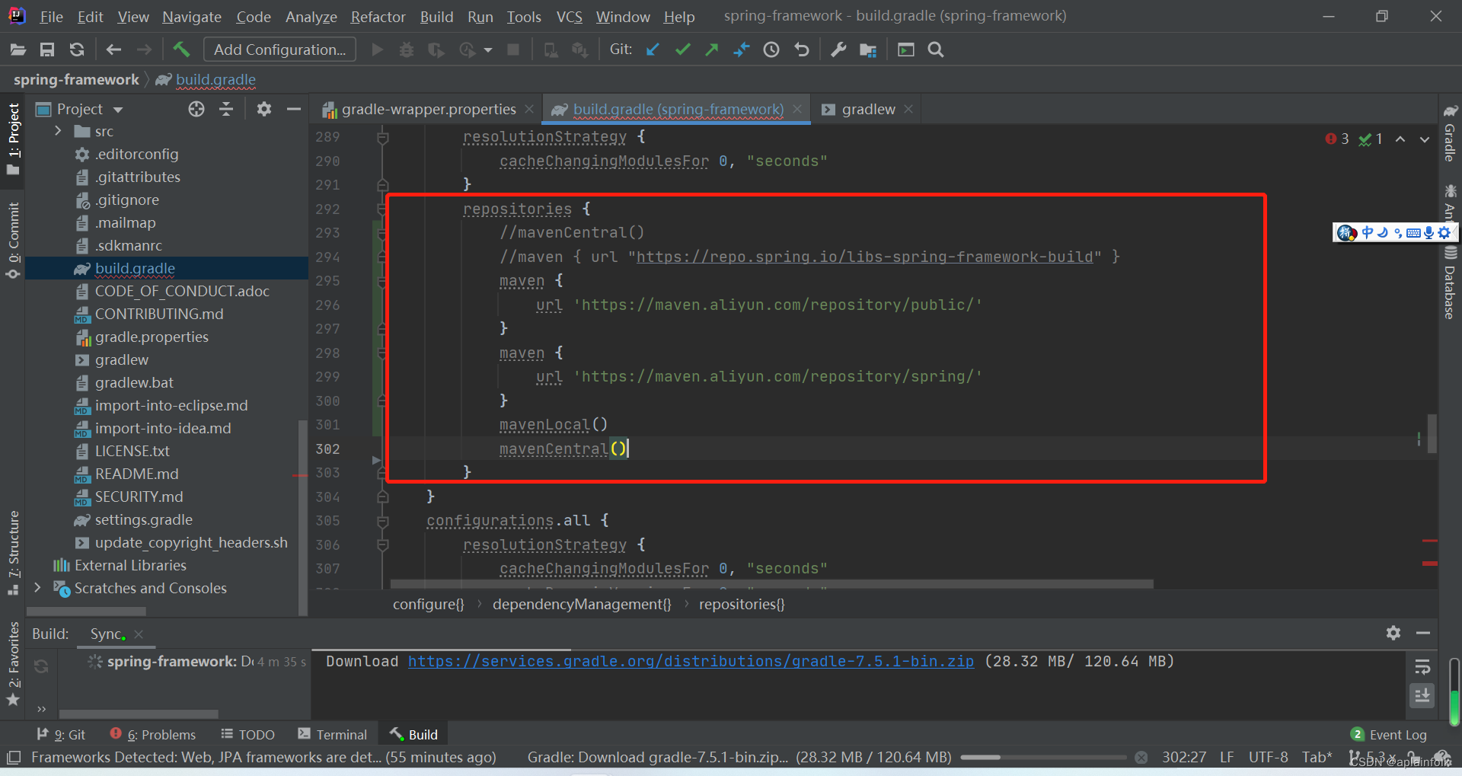Open the File menu
1462x776 pixels.
(x=51, y=17)
